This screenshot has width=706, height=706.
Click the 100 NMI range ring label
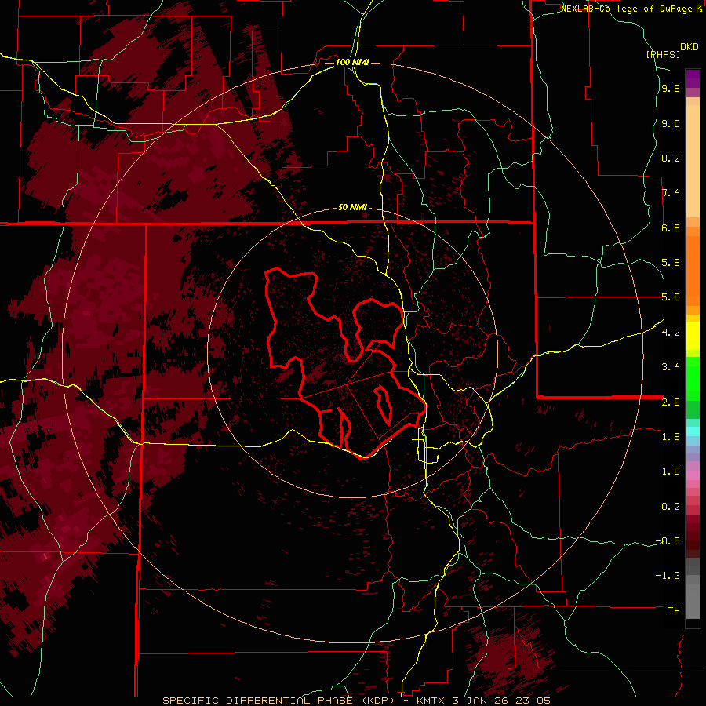(x=352, y=62)
